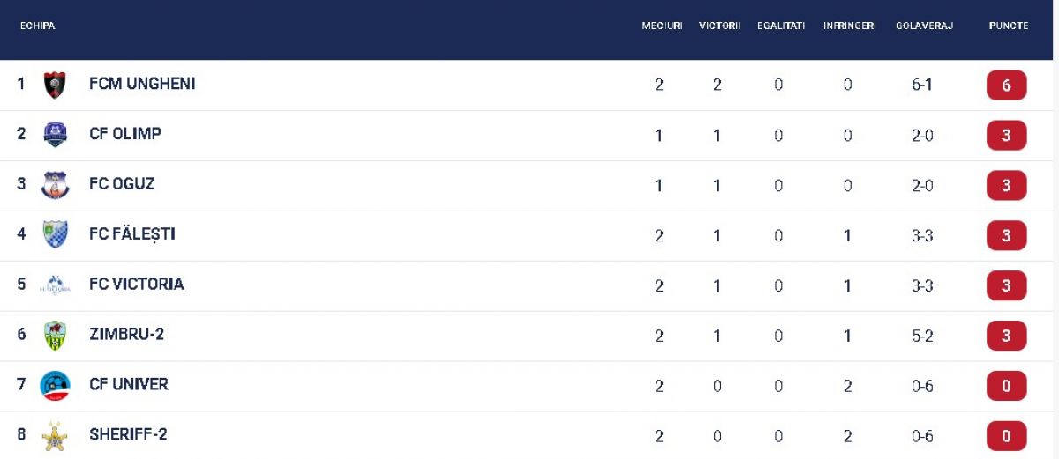This screenshot has height=459, width=1059.
Task: Click the red 6 points badge
Action: [1006, 85]
